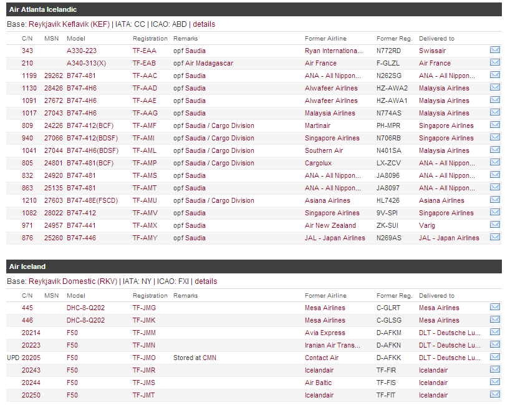Click the envelope icon for TF-AMY row
Image resolution: width=505 pixels, height=405 pixels.
[x=494, y=237]
